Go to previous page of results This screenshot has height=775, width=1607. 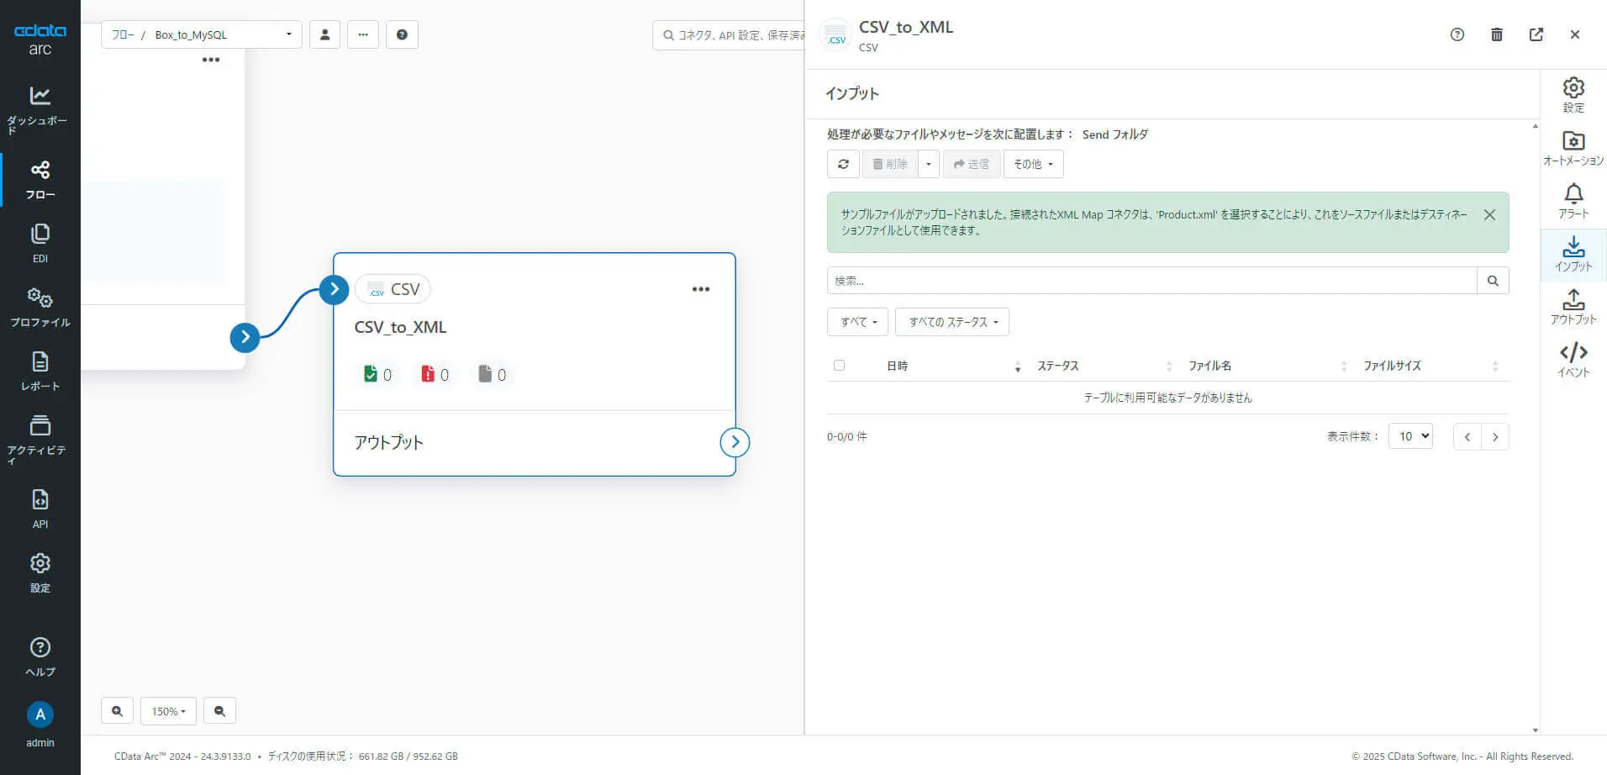(1467, 437)
